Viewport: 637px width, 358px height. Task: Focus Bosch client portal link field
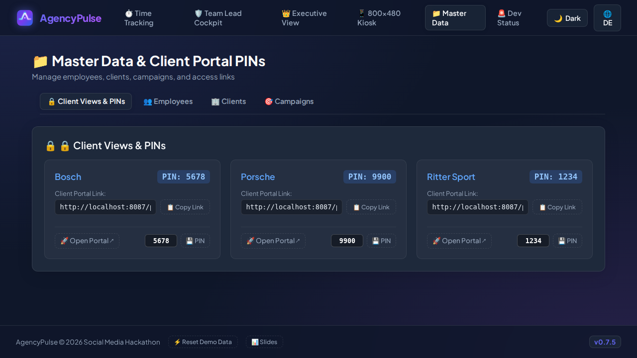(x=106, y=207)
